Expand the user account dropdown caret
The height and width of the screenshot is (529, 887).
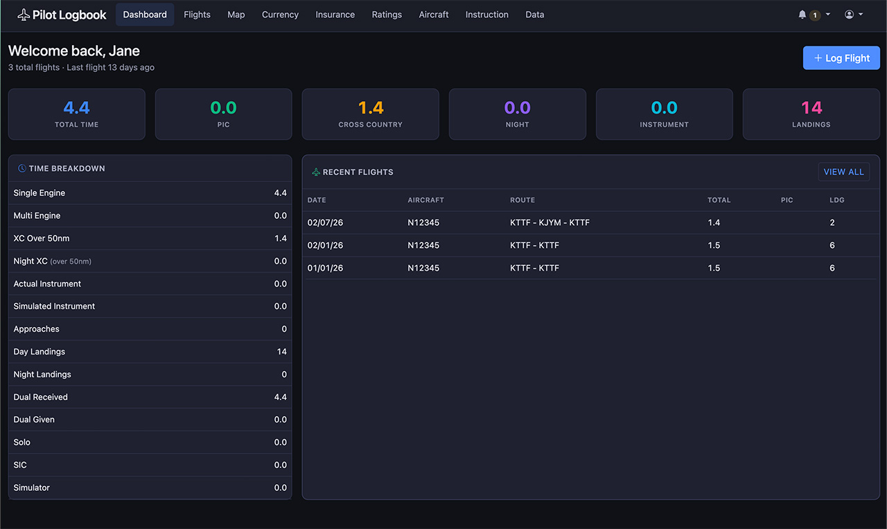(861, 15)
